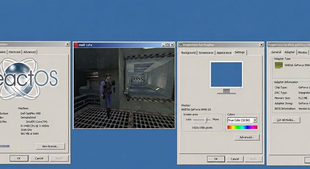Click Dell OptiPlex 990 text

pos(30,113)
